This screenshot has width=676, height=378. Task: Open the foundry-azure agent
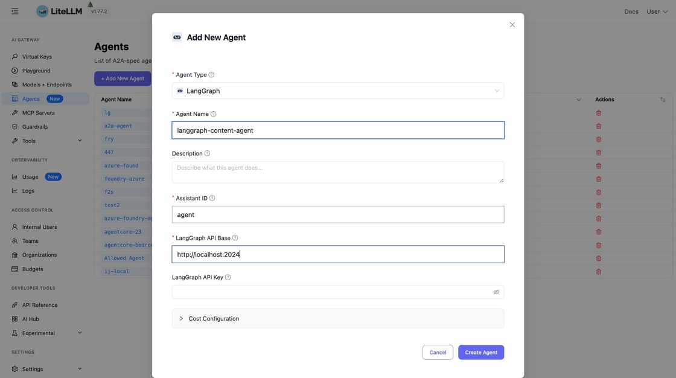[x=124, y=179]
